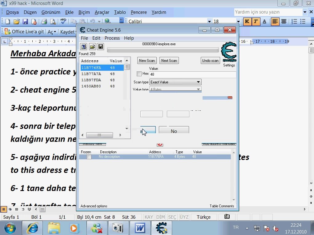314x235 pixels.
Task: Open Cheat Engine Help menu
Action: coord(129,38)
